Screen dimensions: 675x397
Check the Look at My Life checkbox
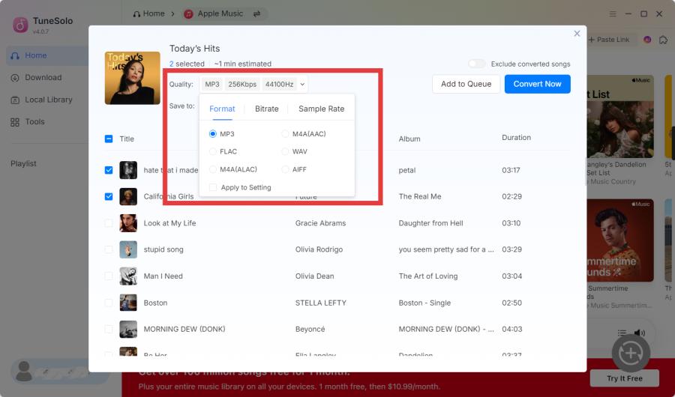(109, 223)
